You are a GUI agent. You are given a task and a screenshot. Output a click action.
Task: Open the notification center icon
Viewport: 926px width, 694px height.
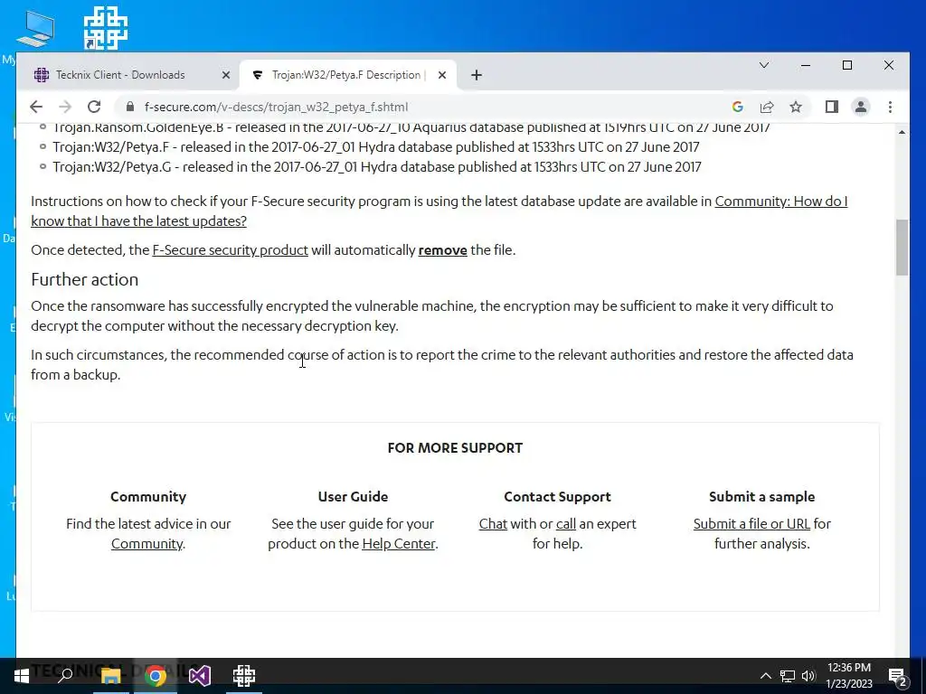897,677
